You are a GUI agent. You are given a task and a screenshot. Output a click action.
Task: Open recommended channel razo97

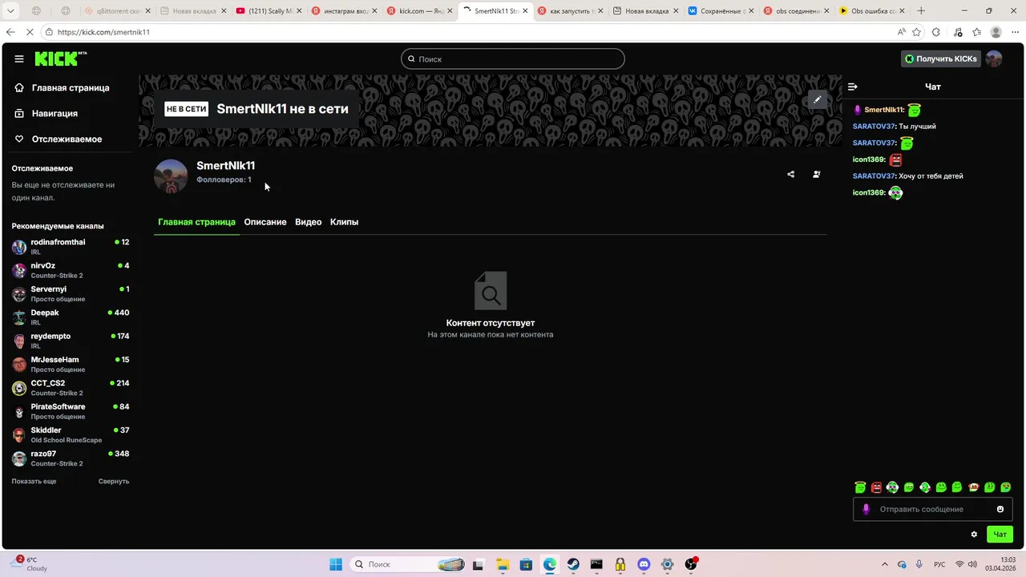pos(71,458)
